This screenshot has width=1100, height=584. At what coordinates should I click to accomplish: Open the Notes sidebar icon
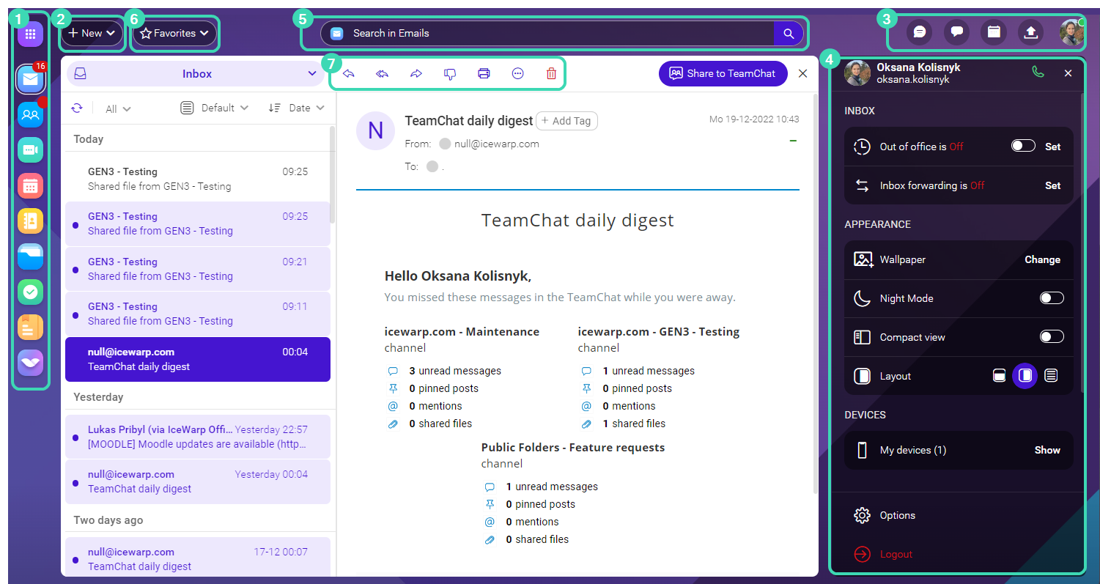click(x=30, y=328)
